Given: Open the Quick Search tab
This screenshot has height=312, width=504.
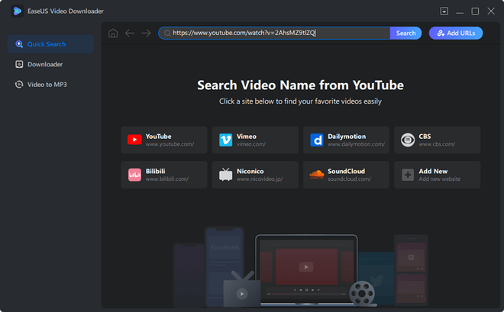Looking at the screenshot, I should pos(51,44).
